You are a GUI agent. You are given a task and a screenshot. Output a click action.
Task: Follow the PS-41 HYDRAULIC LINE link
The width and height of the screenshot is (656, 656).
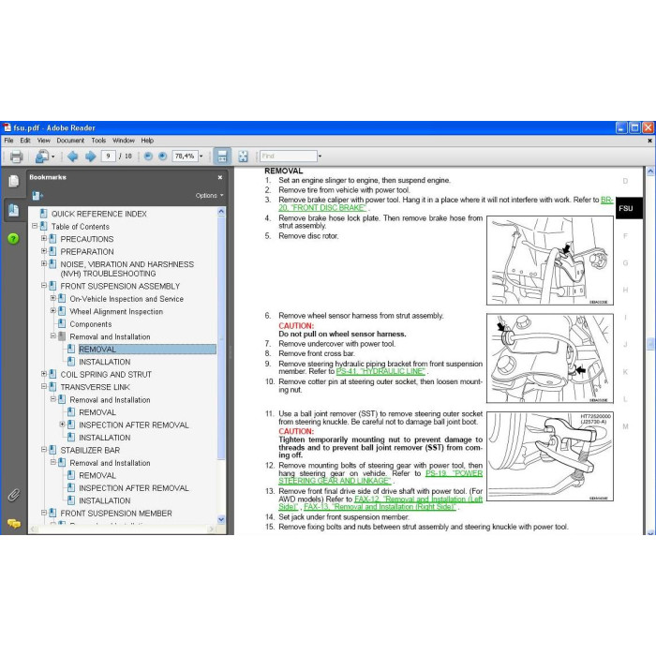click(380, 371)
